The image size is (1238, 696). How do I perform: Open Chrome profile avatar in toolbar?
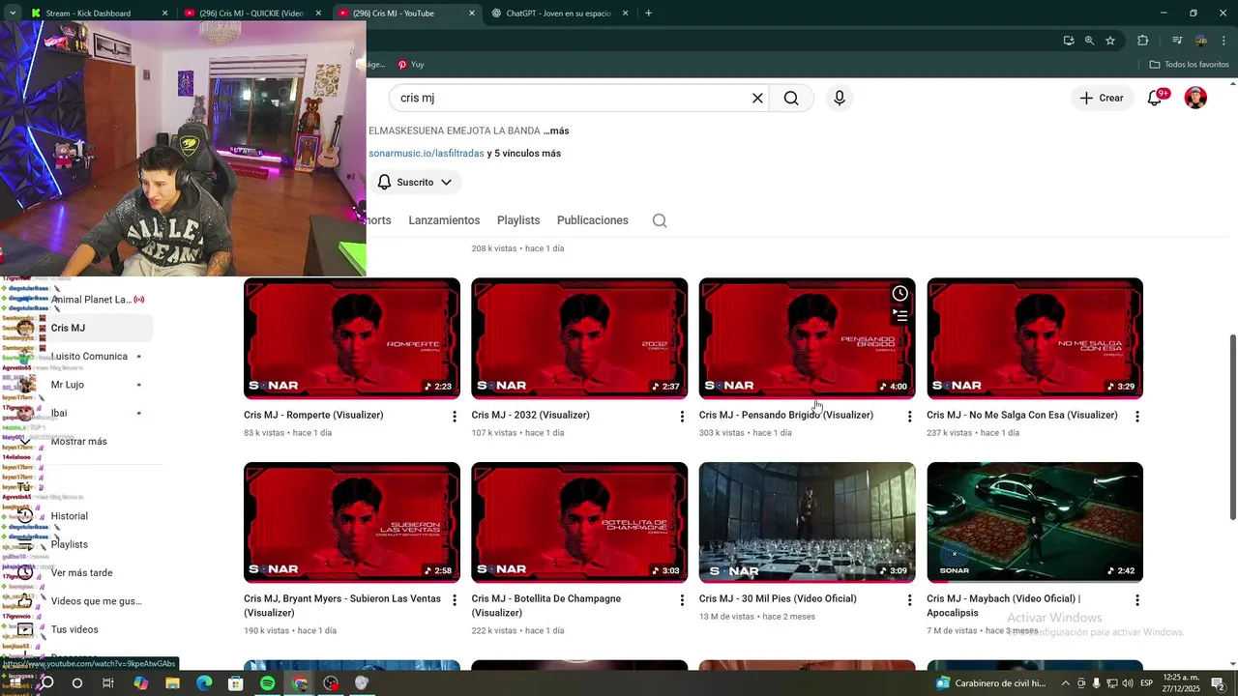[1201, 41]
